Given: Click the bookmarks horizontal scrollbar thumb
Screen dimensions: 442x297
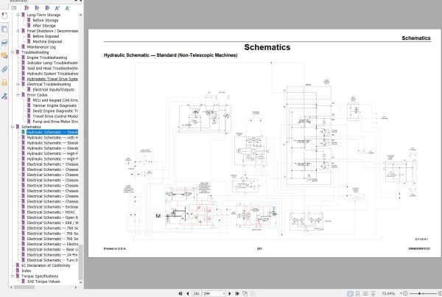Looking at the screenshot, I should (24, 287).
